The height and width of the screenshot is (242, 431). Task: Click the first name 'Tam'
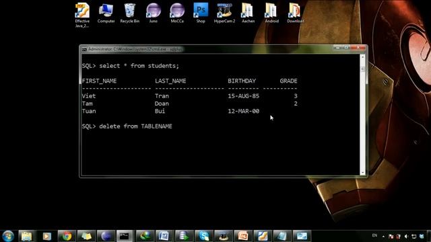pos(87,104)
